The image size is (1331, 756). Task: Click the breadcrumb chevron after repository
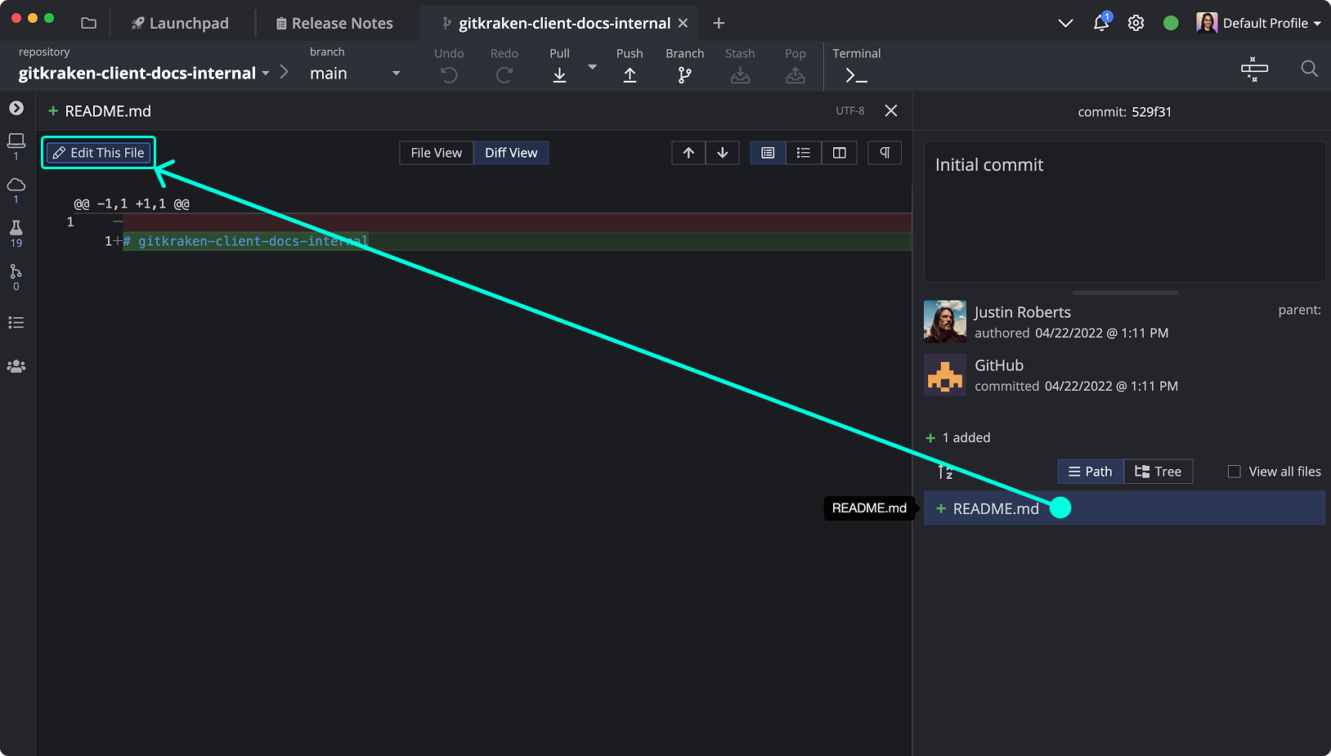coord(285,72)
